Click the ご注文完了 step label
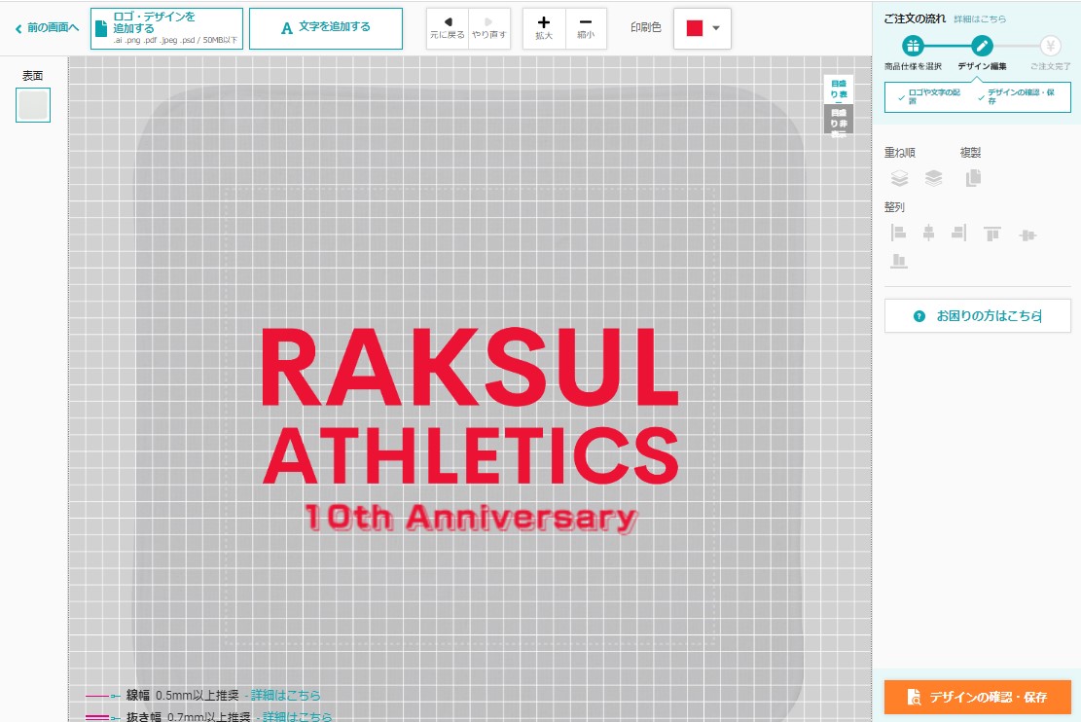 tap(1051, 66)
